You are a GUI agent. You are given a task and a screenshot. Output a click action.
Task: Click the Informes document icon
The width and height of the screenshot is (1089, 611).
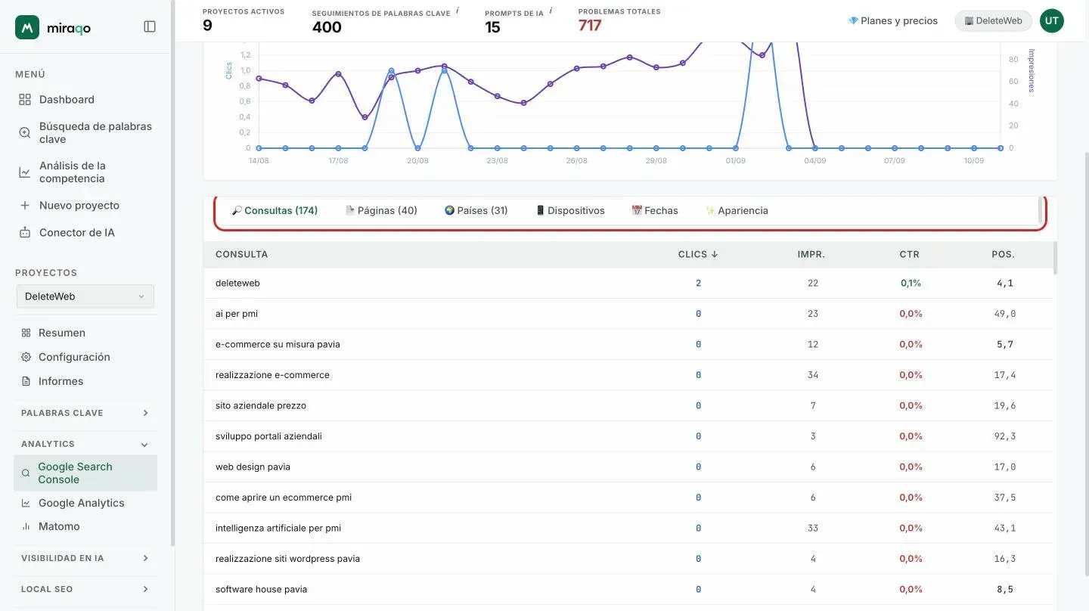pos(26,381)
